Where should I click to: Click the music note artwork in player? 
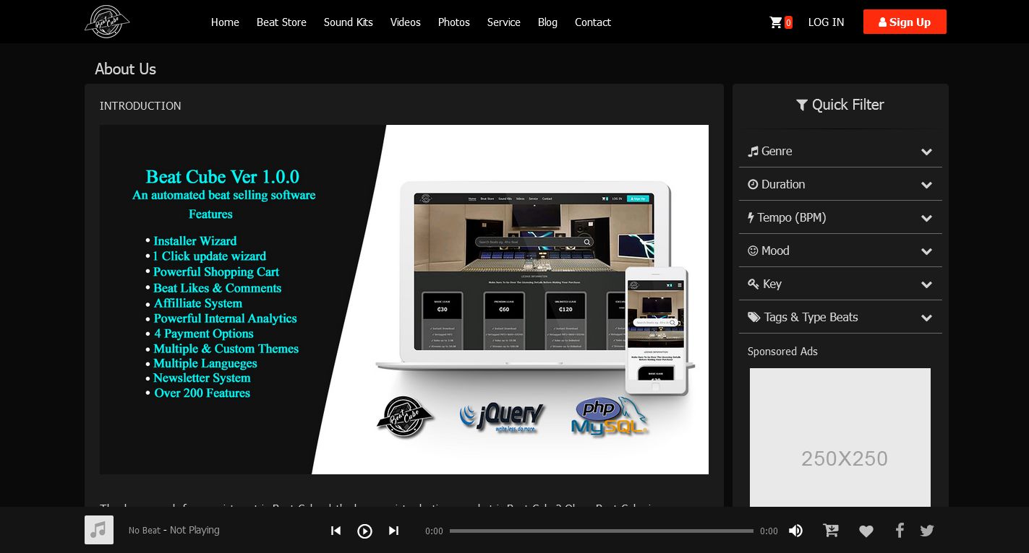(99, 530)
